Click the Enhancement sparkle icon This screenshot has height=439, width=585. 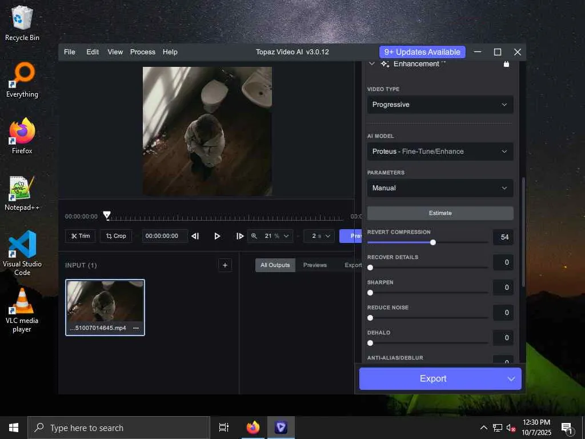tap(384, 64)
